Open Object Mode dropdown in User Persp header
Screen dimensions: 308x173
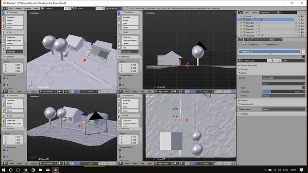click(48, 91)
